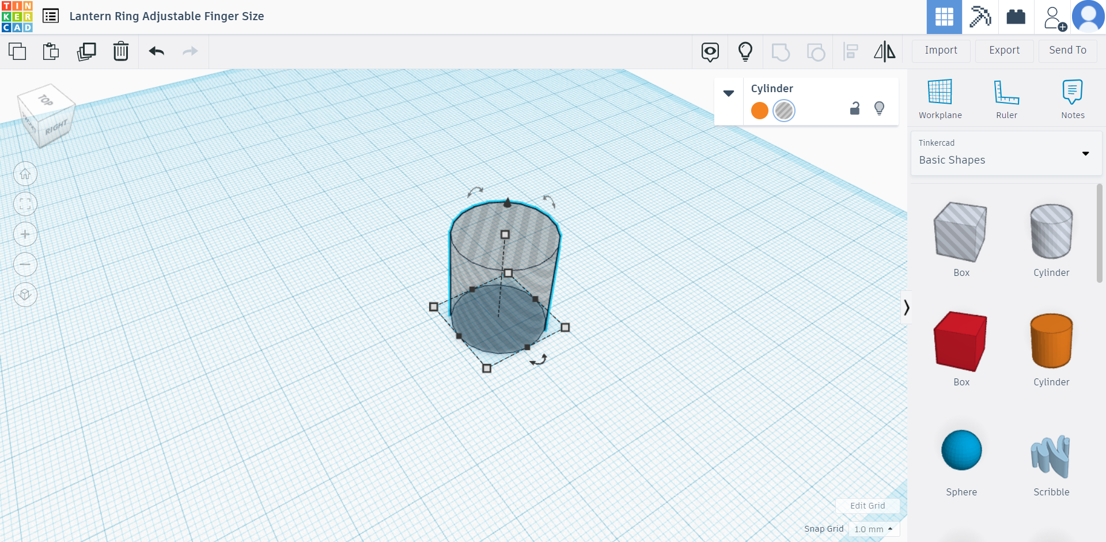Duplicate the selected shape
The image size is (1106, 542).
(86, 51)
